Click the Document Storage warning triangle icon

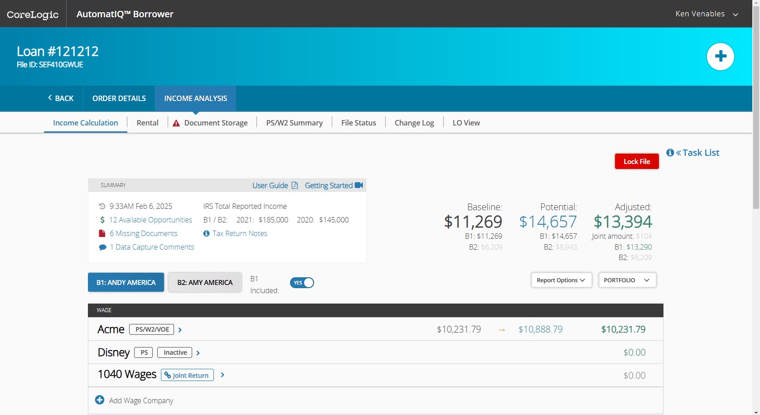click(x=176, y=123)
